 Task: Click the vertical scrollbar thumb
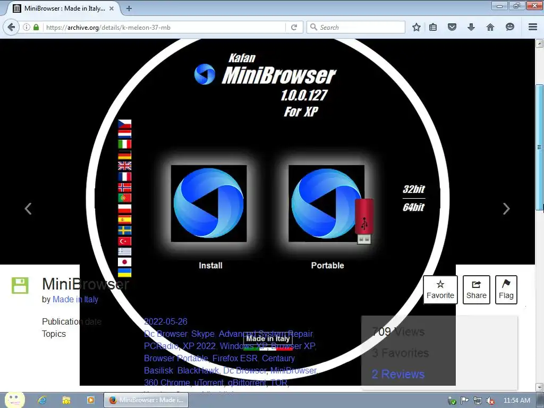(x=539, y=147)
